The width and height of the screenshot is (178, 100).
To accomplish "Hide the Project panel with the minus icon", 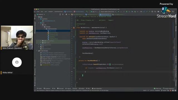I will [x=69, y=14].
